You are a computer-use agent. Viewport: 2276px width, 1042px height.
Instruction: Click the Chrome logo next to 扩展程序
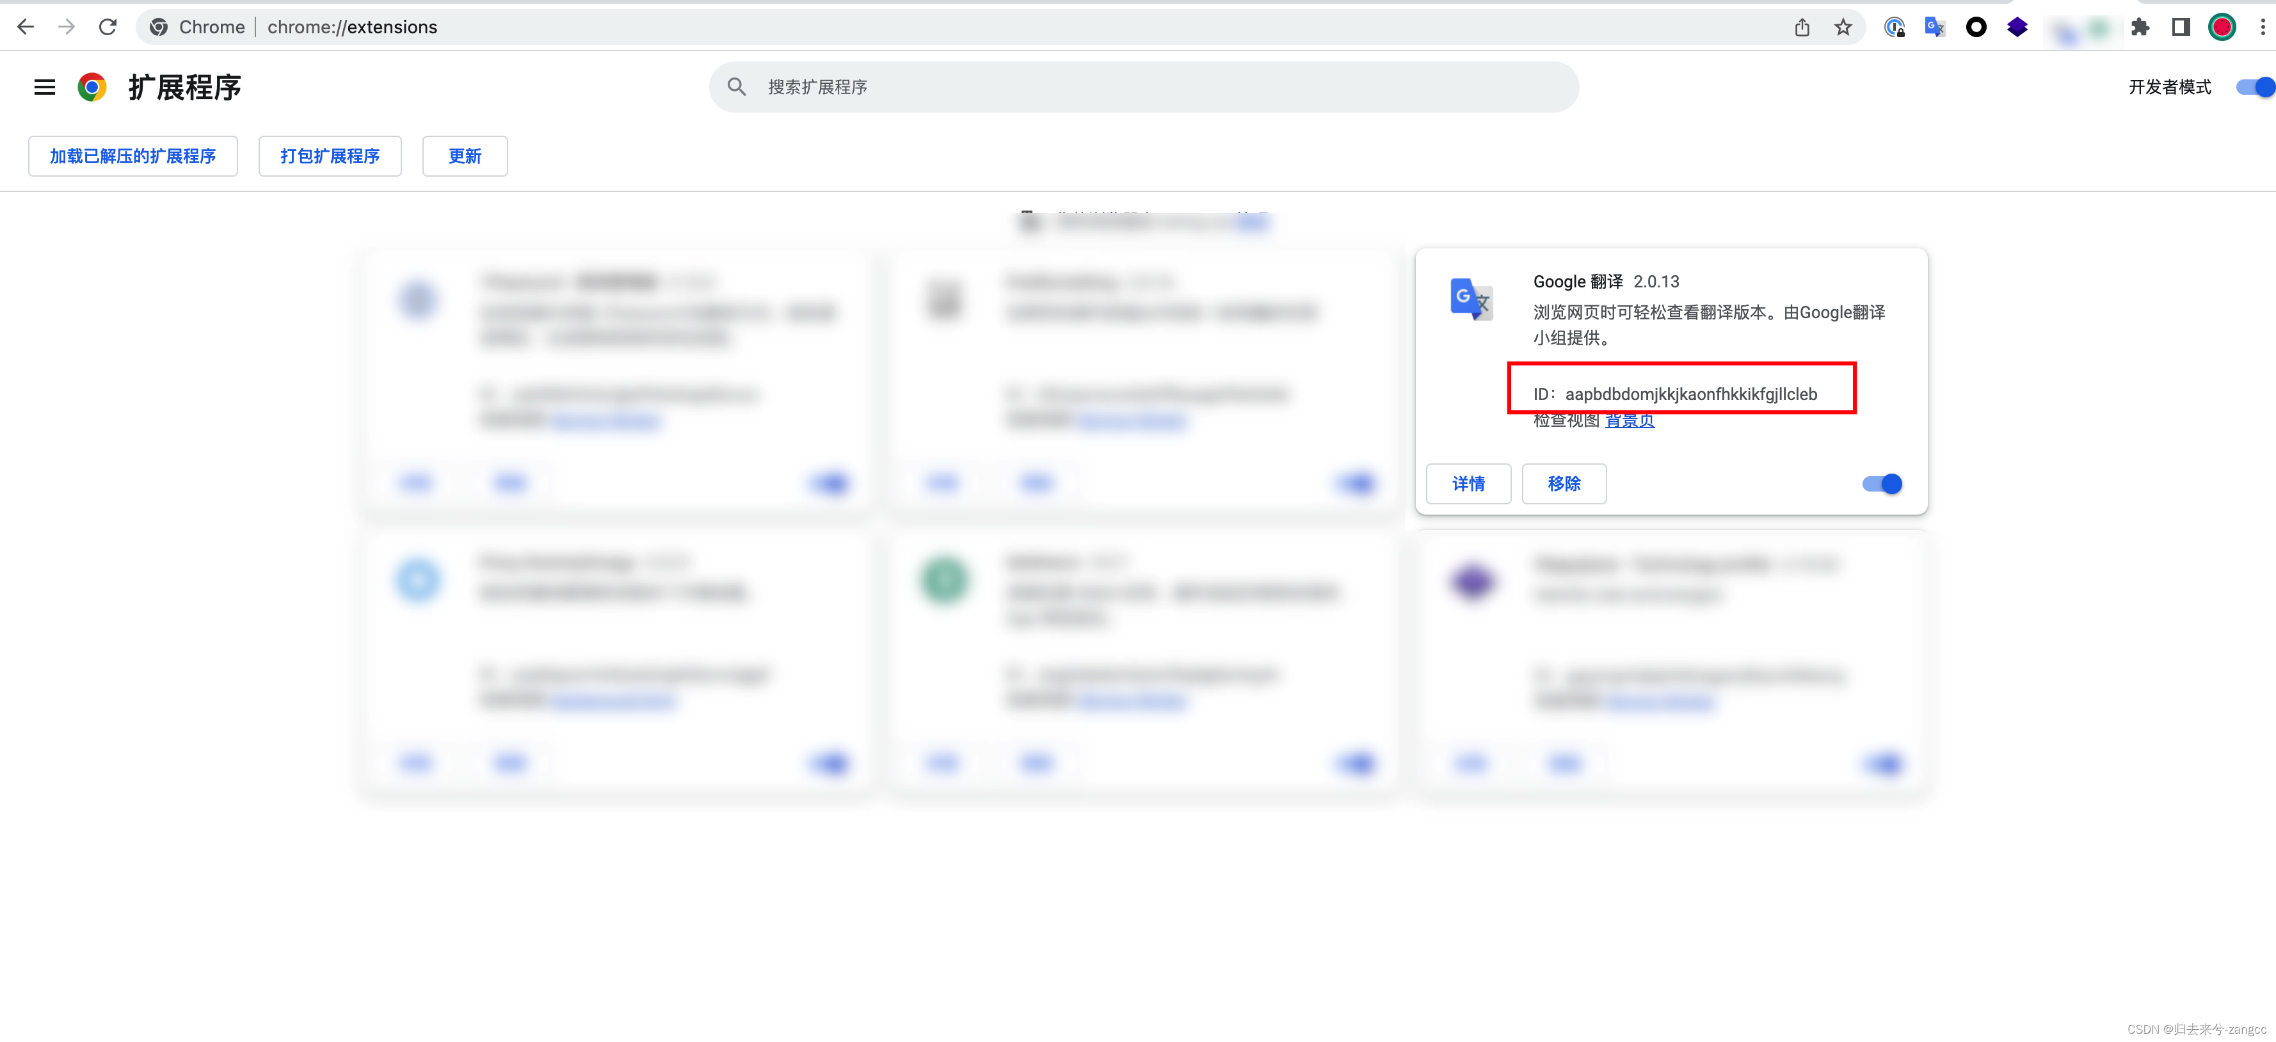pyautogui.click(x=92, y=86)
